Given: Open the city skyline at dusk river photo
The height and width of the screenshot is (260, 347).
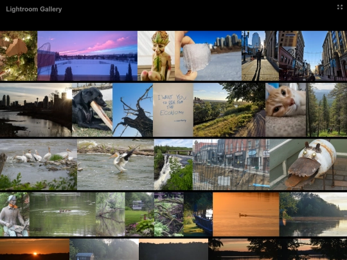Looking at the screenshot, I should tap(36, 110).
